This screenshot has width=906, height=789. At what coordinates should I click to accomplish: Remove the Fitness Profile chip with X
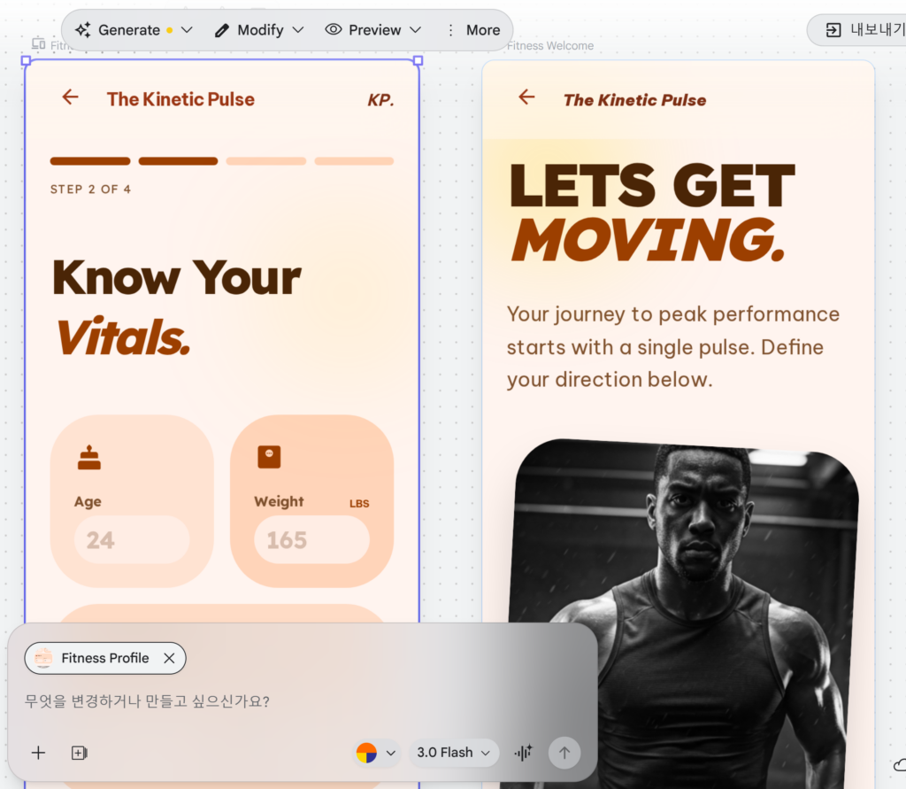click(169, 658)
